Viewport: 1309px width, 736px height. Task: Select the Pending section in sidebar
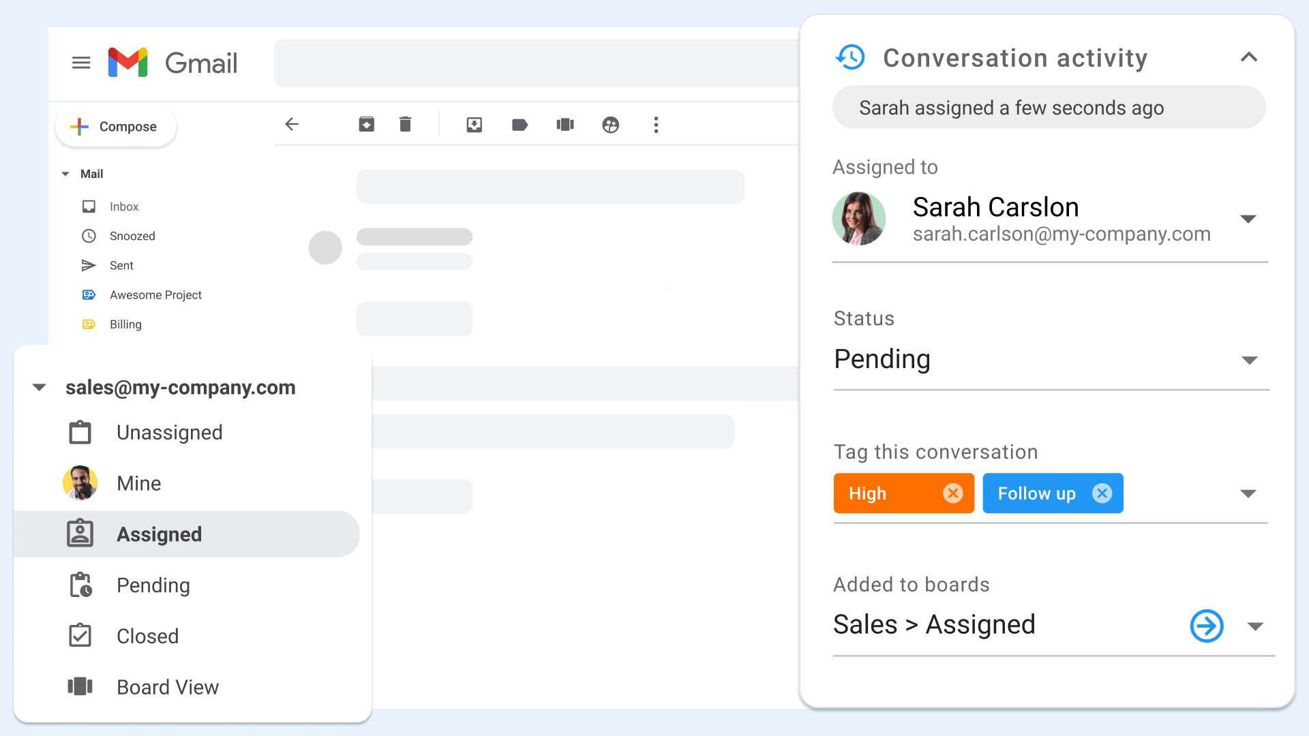click(153, 585)
